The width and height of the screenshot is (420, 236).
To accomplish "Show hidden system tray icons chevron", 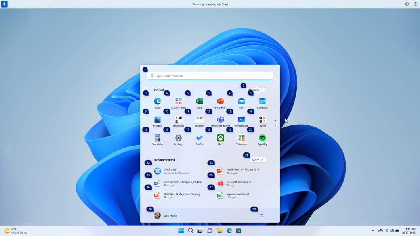I will (x=372, y=231).
